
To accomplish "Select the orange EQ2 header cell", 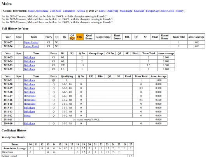I will click(x=80, y=37).
